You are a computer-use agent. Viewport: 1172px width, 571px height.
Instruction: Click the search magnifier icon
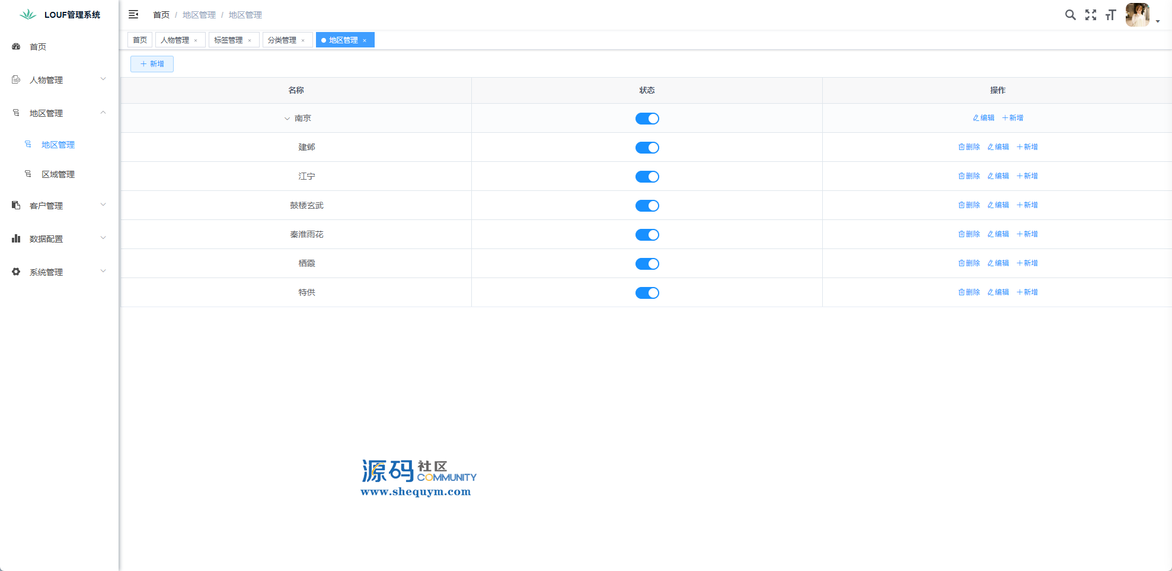click(x=1070, y=15)
